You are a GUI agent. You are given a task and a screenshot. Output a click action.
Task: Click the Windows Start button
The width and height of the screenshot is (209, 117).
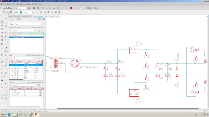(3, 115)
